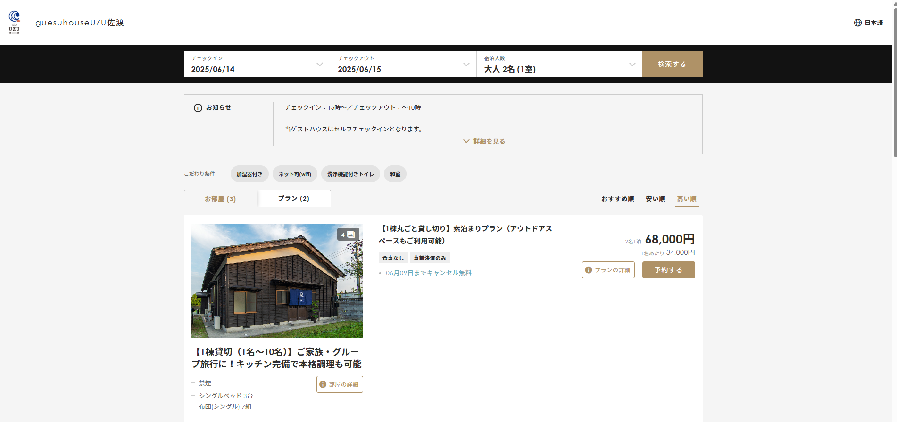This screenshot has width=897, height=422.
Task: Click the シングルベッド 3台 detail
Action: [226, 396]
